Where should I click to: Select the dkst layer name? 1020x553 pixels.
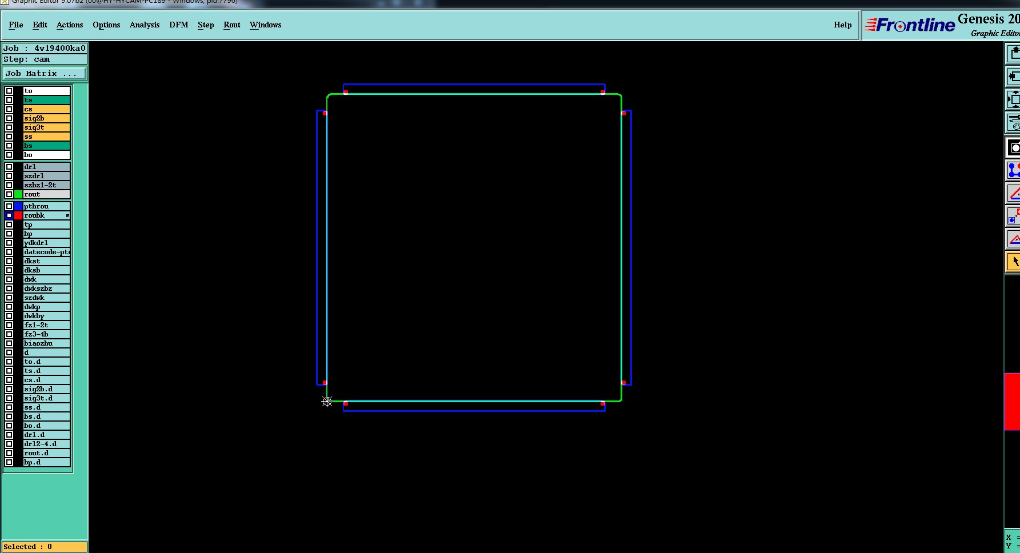click(47, 261)
